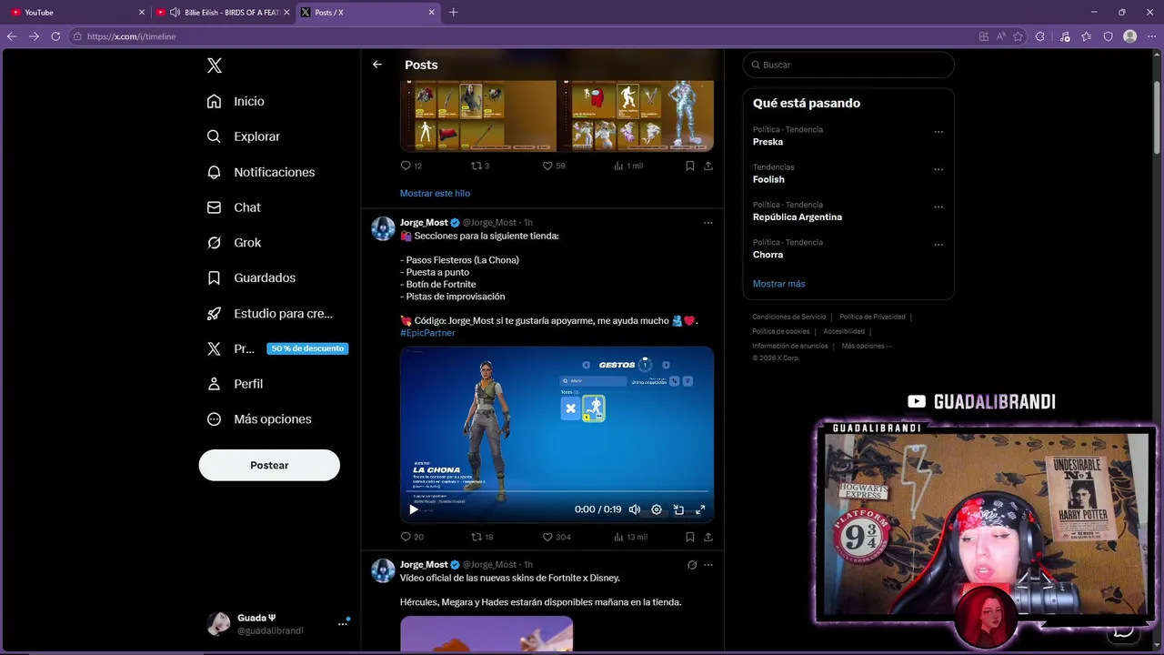The width and height of the screenshot is (1164, 655).
Task: Click the Postear button
Action: 269,465
